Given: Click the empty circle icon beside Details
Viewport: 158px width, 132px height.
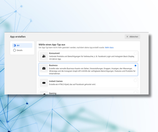Looking at the screenshot, I should pyautogui.click(x=15, y=50).
